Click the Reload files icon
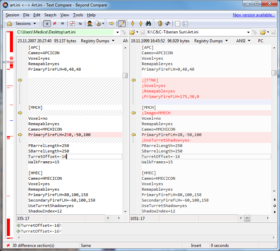280x251 pixels. pos(168,24)
